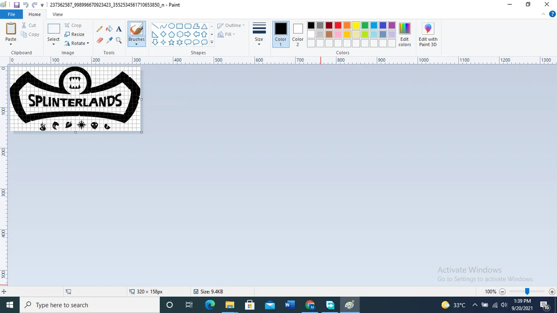Select the Eraser tool
The height and width of the screenshot is (313, 557).
[100, 40]
